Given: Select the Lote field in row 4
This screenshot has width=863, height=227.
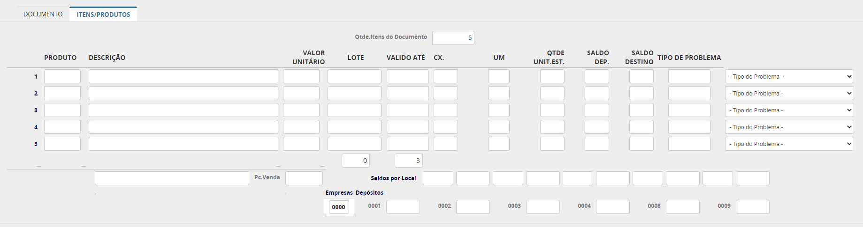Looking at the screenshot, I should (354, 127).
